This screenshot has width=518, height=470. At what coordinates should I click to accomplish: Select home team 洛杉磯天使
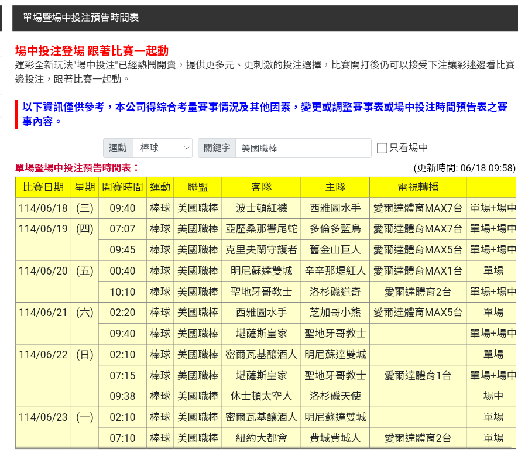pos(335,396)
